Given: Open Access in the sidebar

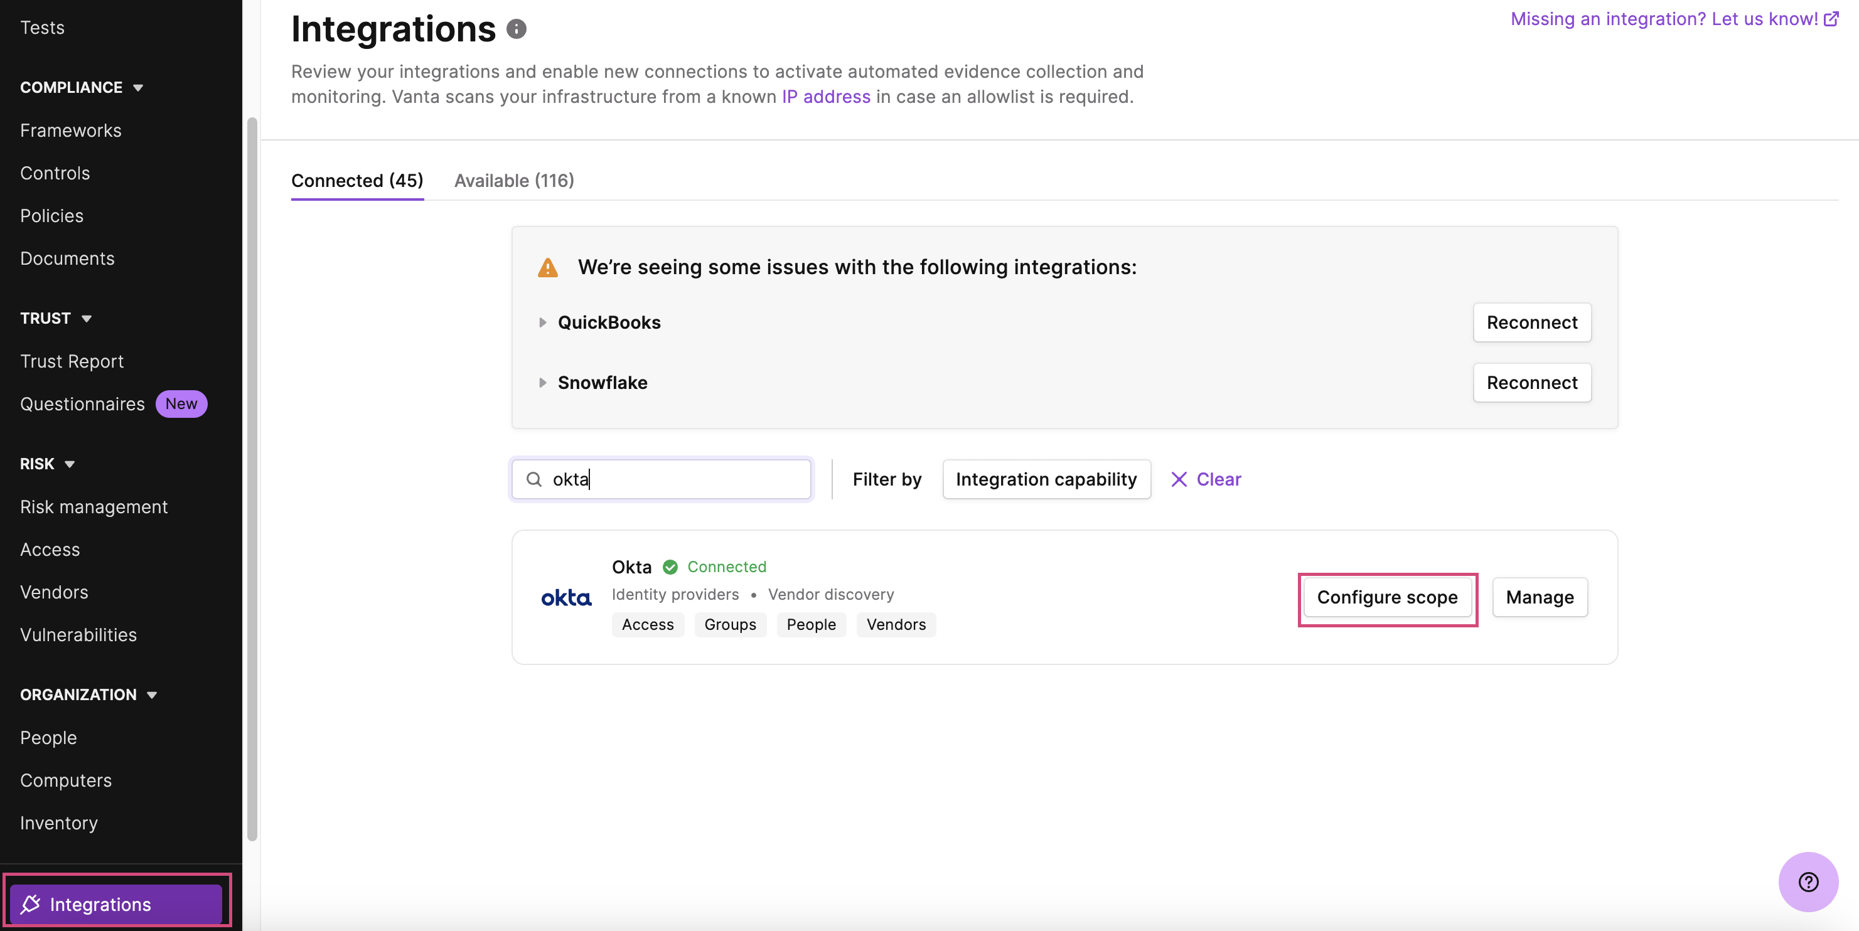Looking at the screenshot, I should tap(50, 550).
